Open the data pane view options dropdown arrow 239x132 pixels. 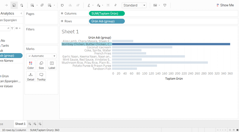click(x=20, y=28)
